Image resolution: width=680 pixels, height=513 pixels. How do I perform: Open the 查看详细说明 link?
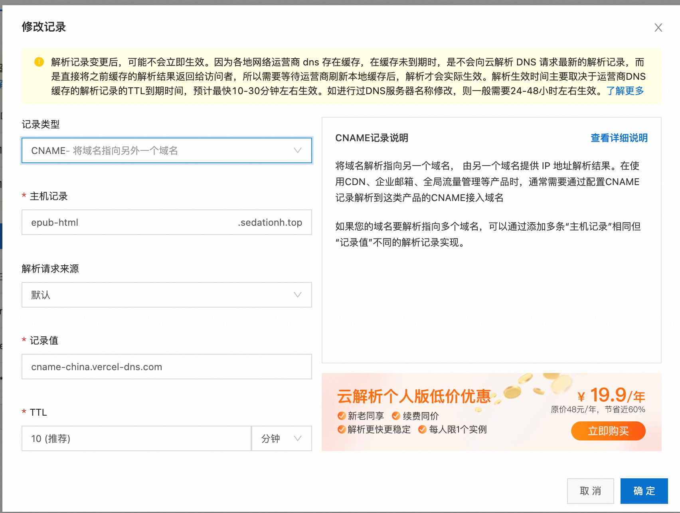coord(619,138)
